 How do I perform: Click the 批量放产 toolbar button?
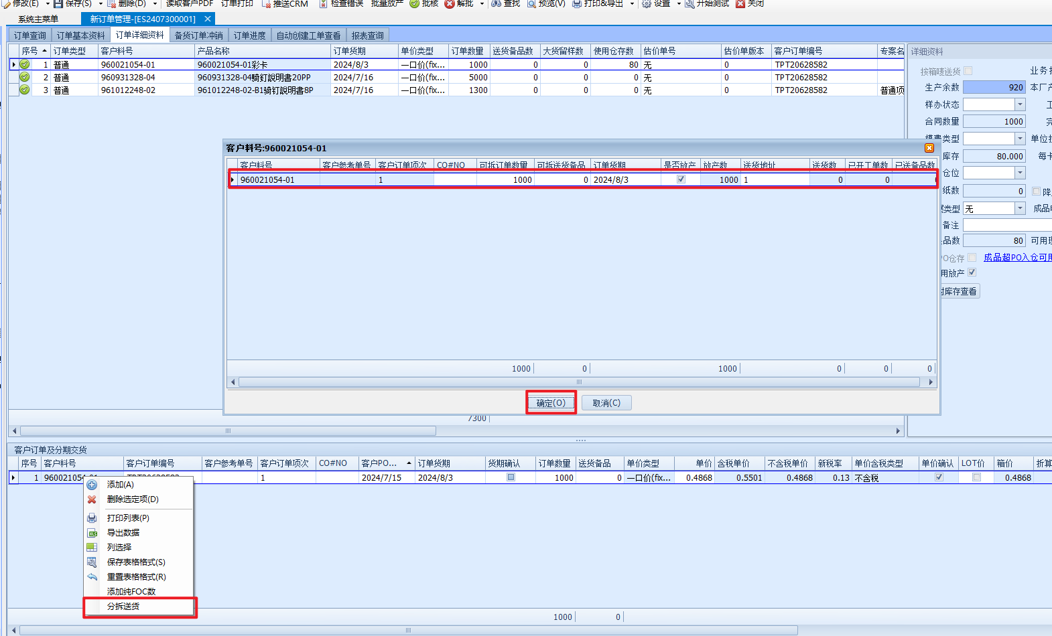tap(387, 3)
